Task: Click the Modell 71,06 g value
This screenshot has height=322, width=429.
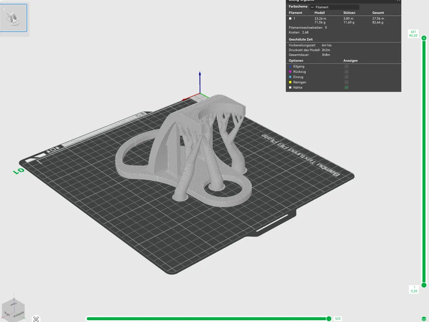Action: click(x=320, y=22)
